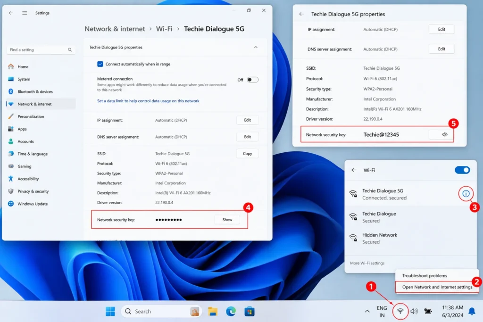Toggle the eye icon to hide security key
This screenshot has width=483, height=322.
444,134
